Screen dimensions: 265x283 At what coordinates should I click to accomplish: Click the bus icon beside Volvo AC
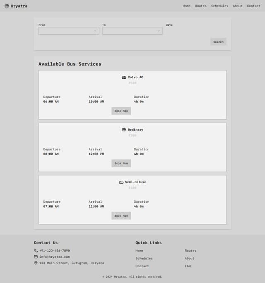point(124,77)
